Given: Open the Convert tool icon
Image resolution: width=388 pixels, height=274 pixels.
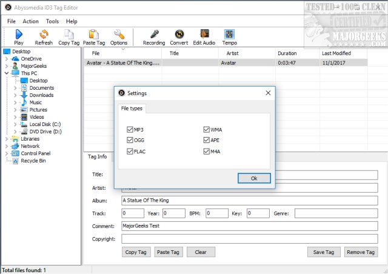Looking at the screenshot, I should coord(179,34).
